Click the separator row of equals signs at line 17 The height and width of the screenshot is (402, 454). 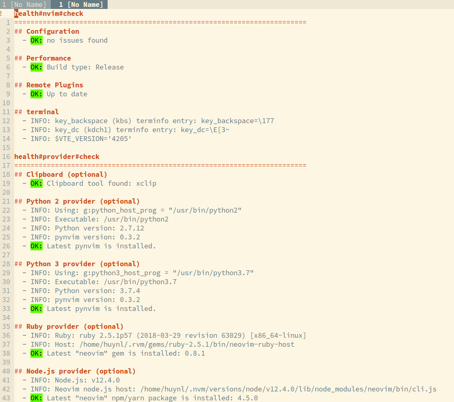click(x=160, y=165)
